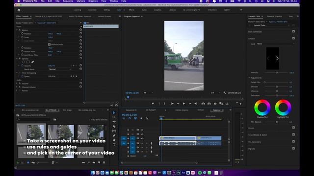Select the Type tool
The width and height of the screenshot is (314, 176).
pos(114,145)
